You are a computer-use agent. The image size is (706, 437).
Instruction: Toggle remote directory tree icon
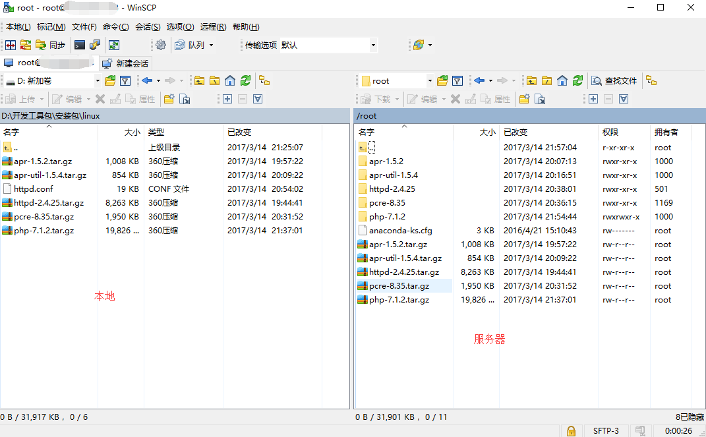[x=651, y=81]
